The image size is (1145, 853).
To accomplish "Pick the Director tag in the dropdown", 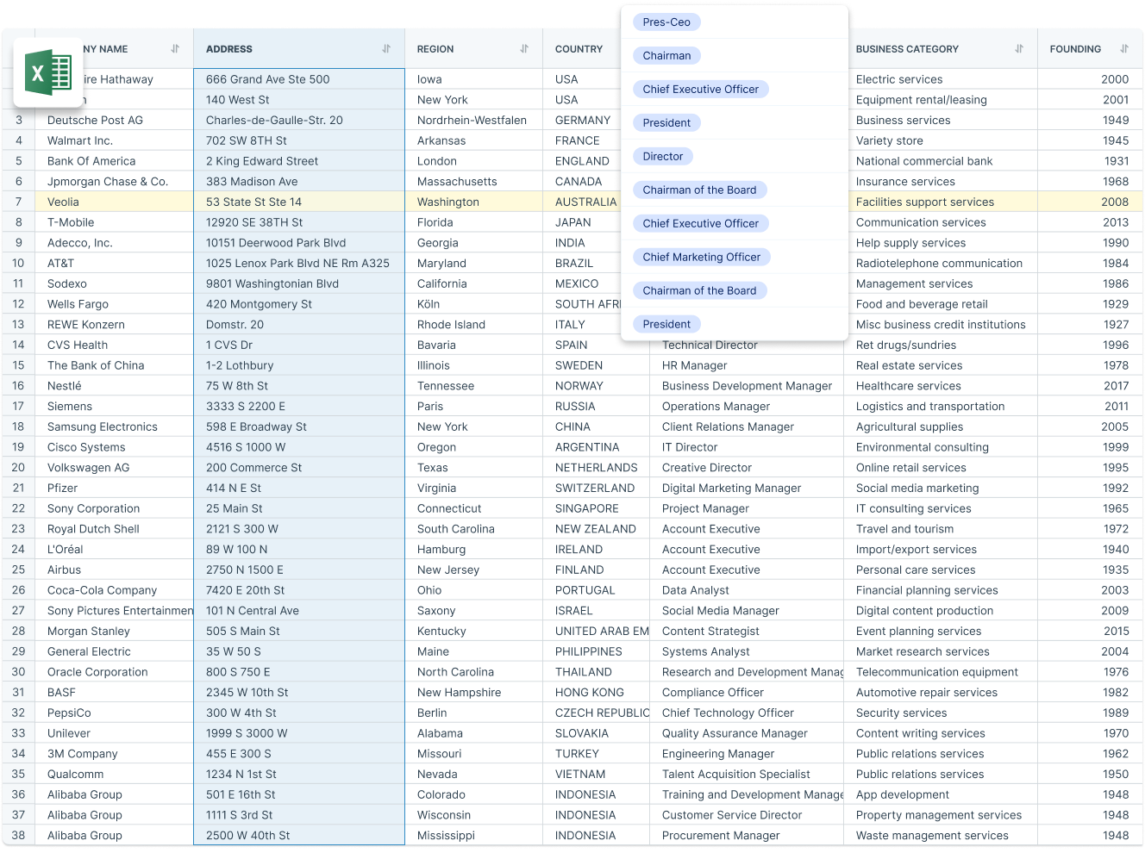I will tap(662, 157).
